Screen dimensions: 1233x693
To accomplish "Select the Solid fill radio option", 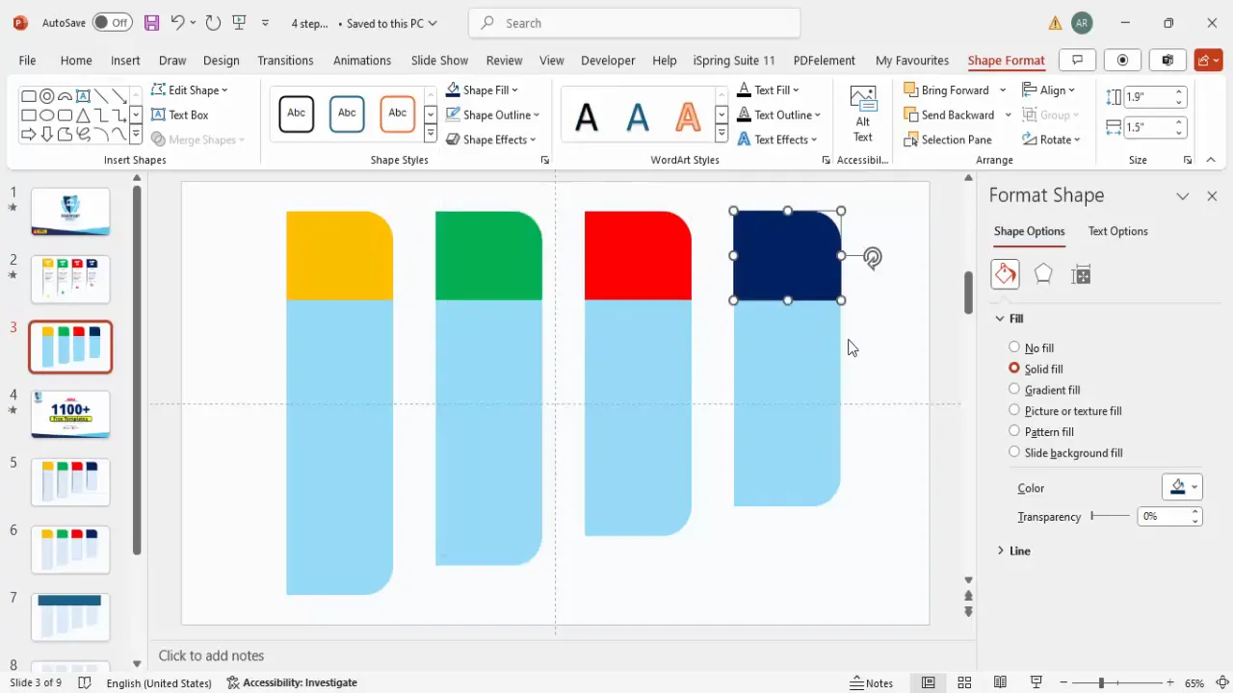I will 1014,369.
